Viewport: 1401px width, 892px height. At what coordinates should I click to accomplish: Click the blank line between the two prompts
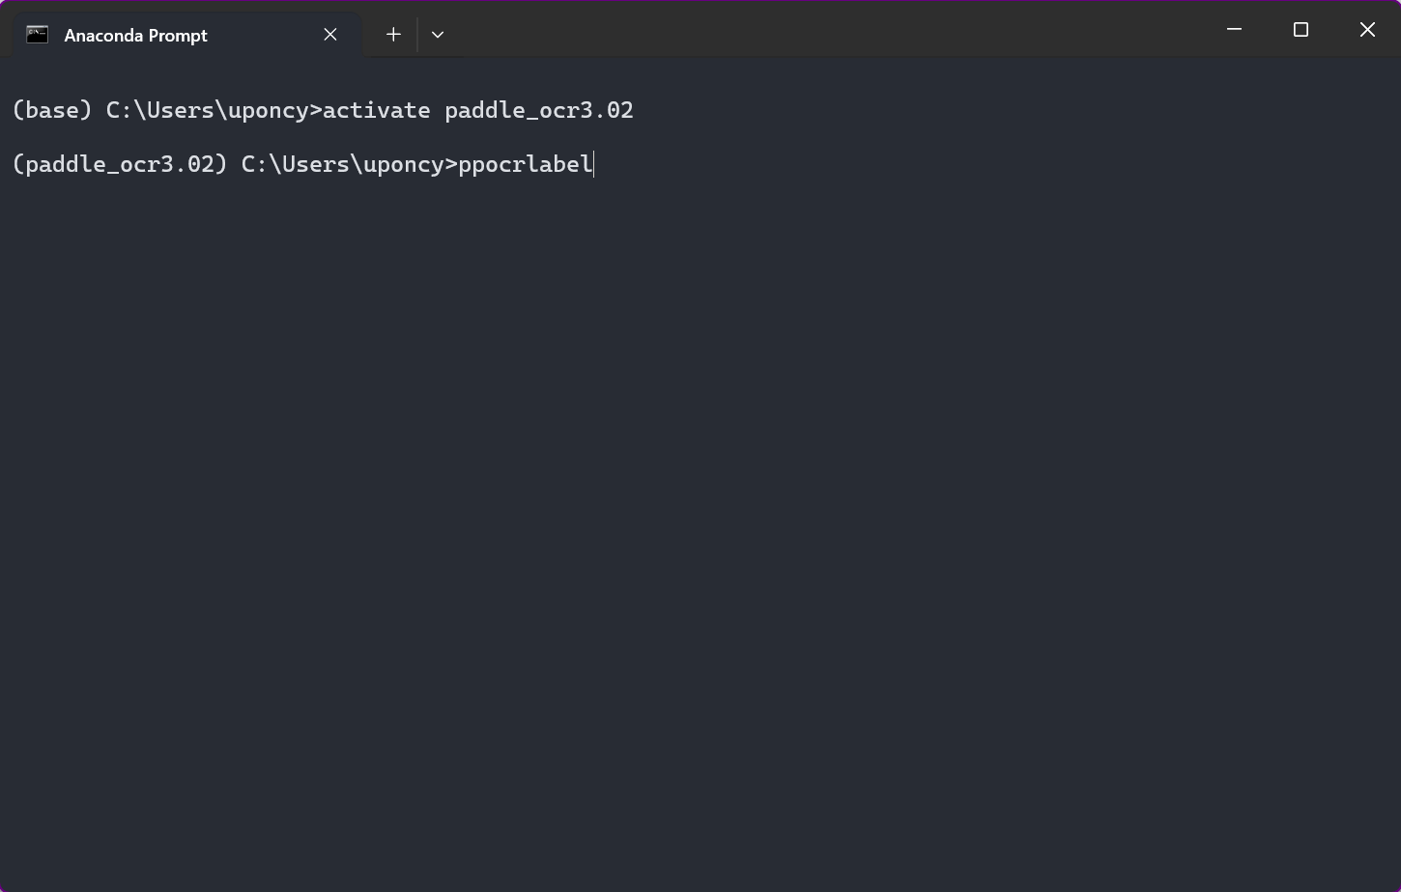coord(386,137)
